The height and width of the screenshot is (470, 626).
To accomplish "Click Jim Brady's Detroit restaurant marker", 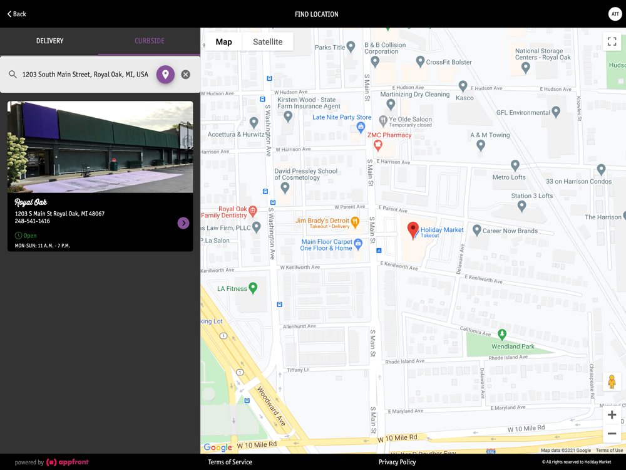I will 354,222.
